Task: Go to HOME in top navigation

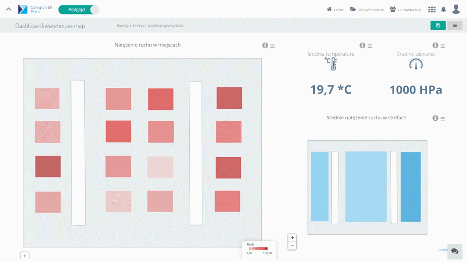Action: point(335,10)
